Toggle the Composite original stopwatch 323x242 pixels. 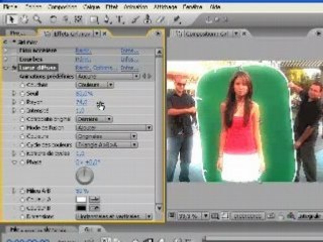click(x=22, y=119)
